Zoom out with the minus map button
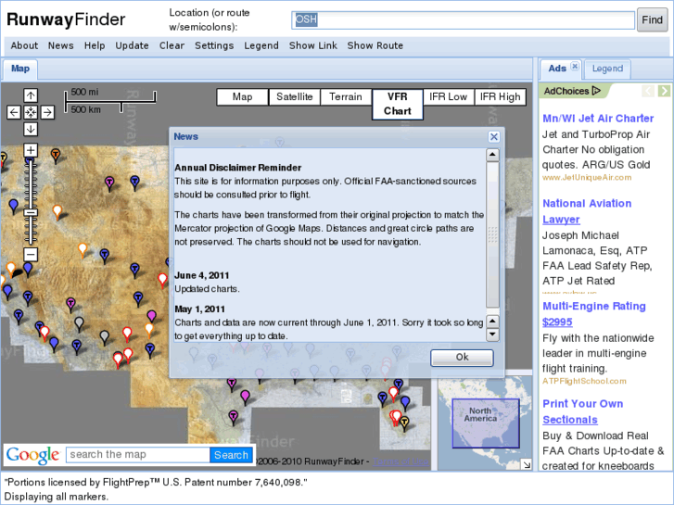This screenshot has width=674, height=505. click(x=31, y=255)
